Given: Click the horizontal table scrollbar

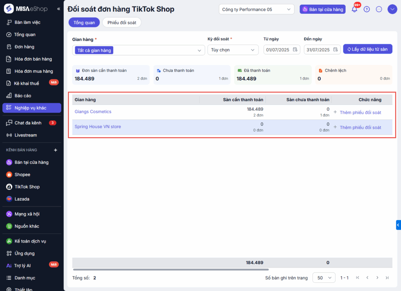Looking at the screenshot, I should (171, 269).
